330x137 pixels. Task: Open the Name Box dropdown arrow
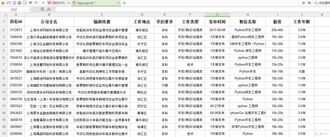29,10
